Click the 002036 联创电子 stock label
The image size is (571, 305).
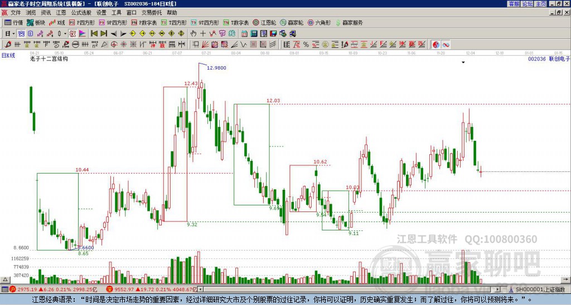point(549,59)
